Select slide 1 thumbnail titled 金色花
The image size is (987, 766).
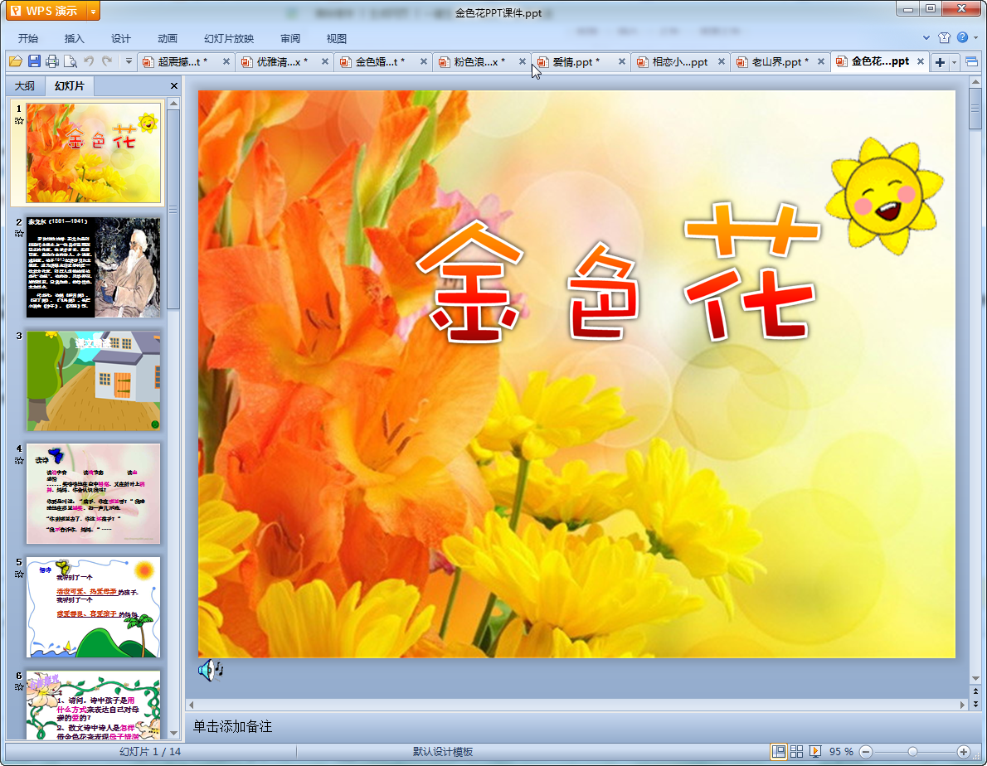[93, 153]
